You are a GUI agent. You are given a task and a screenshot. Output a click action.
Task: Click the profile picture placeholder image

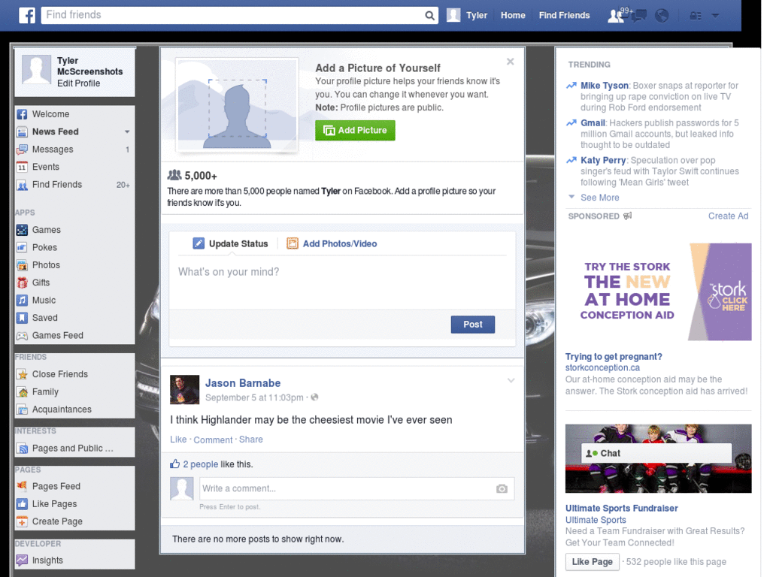pyautogui.click(x=237, y=104)
